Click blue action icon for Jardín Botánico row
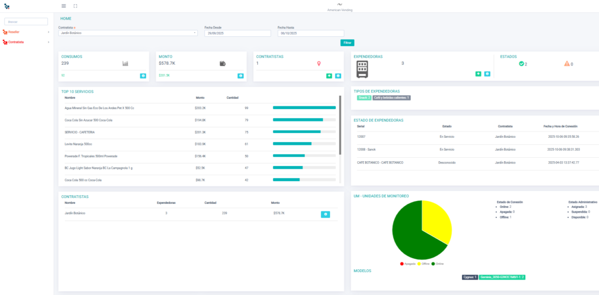 click(x=325, y=214)
